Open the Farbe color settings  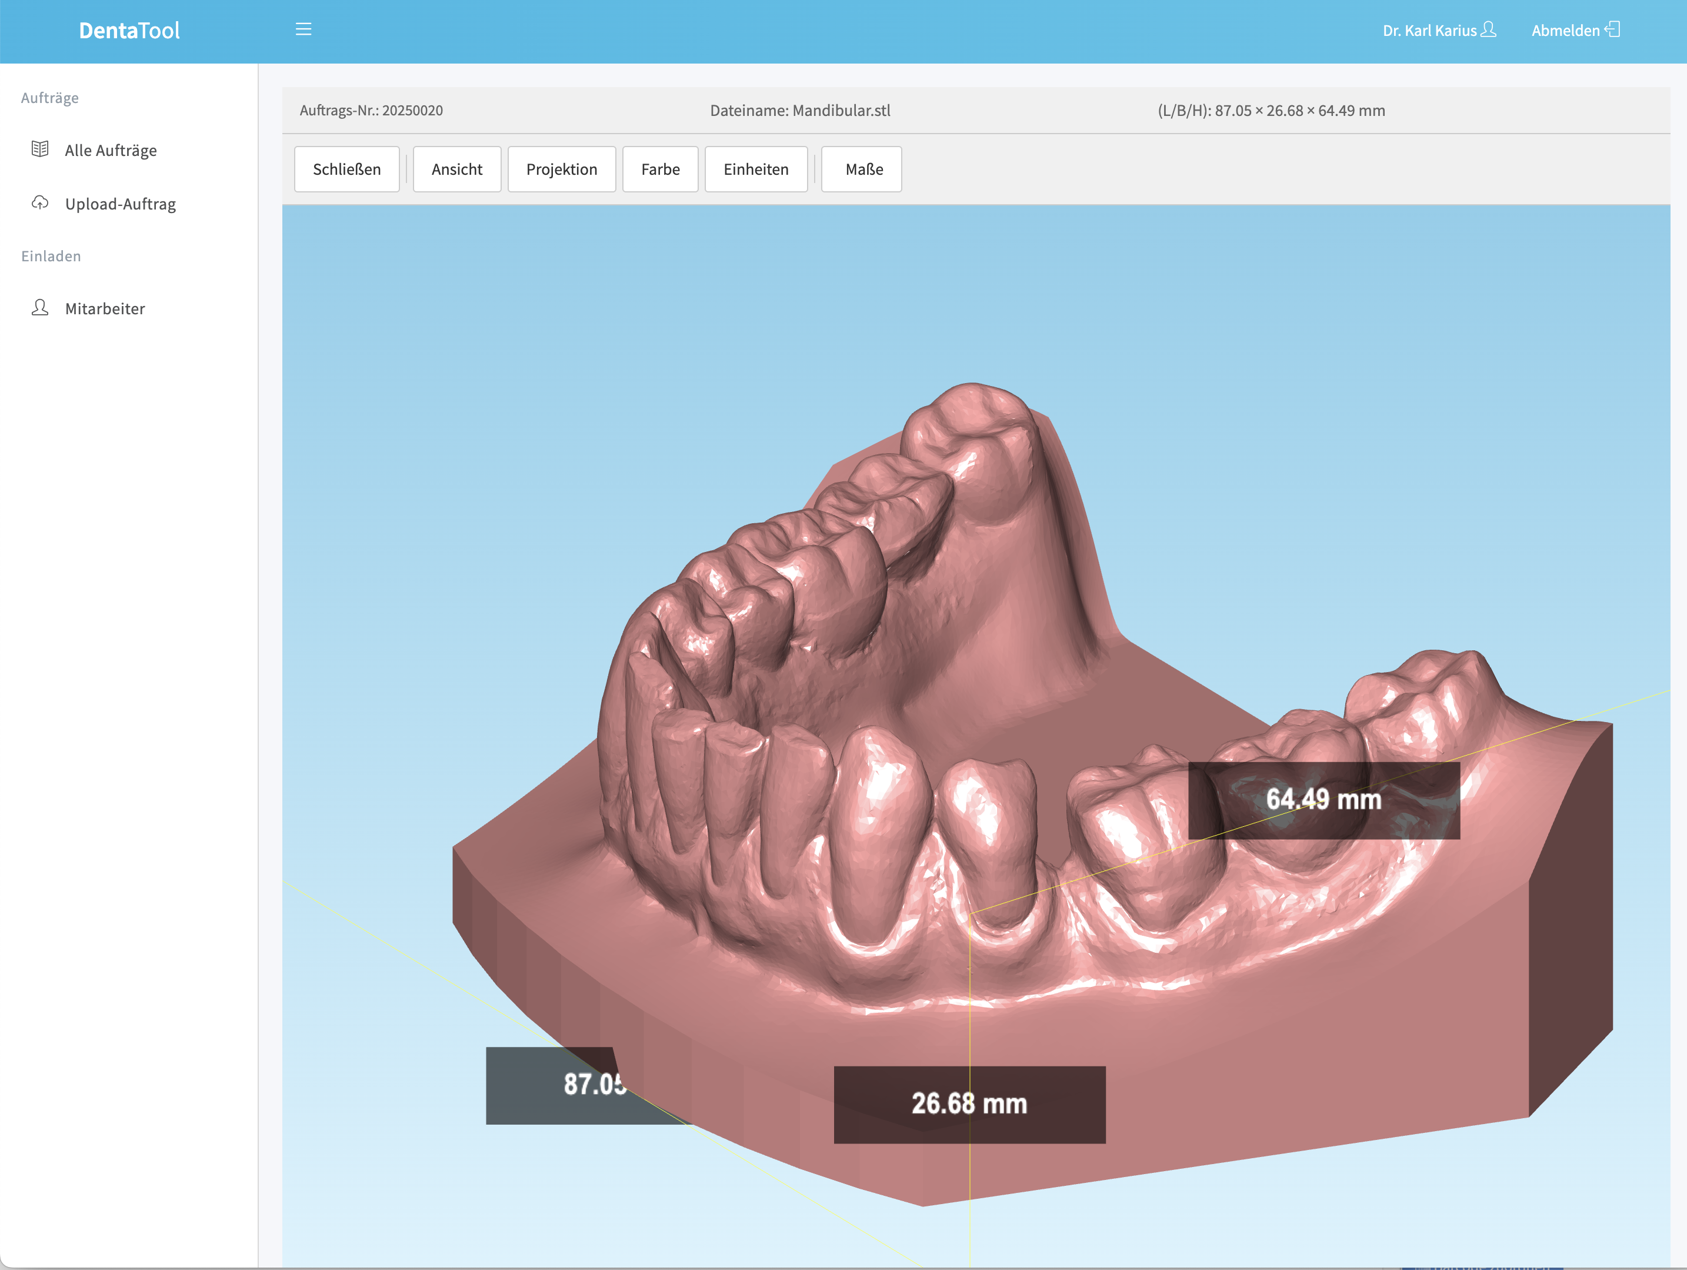[x=661, y=169]
